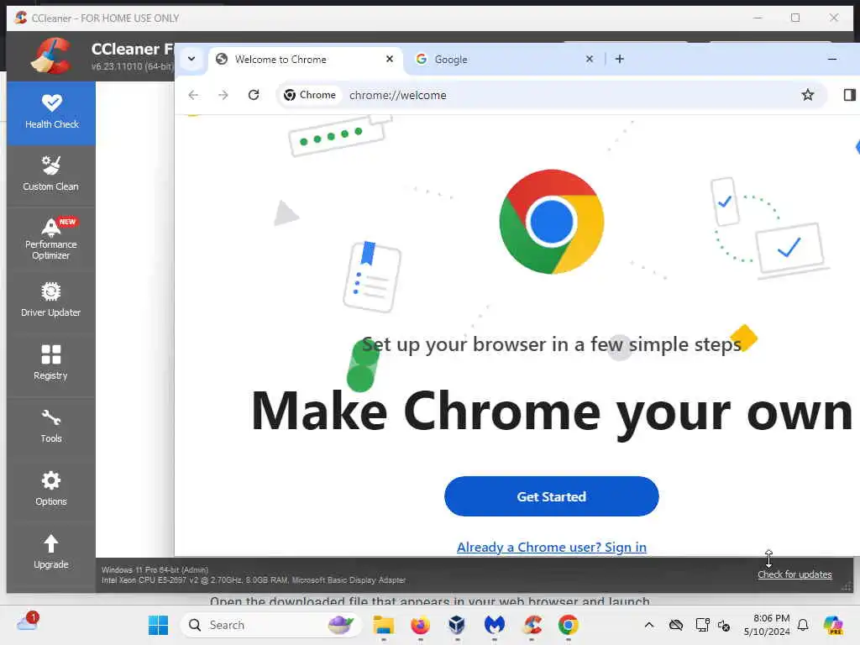Click the Get Started button

pyautogui.click(x=551, y=496)
